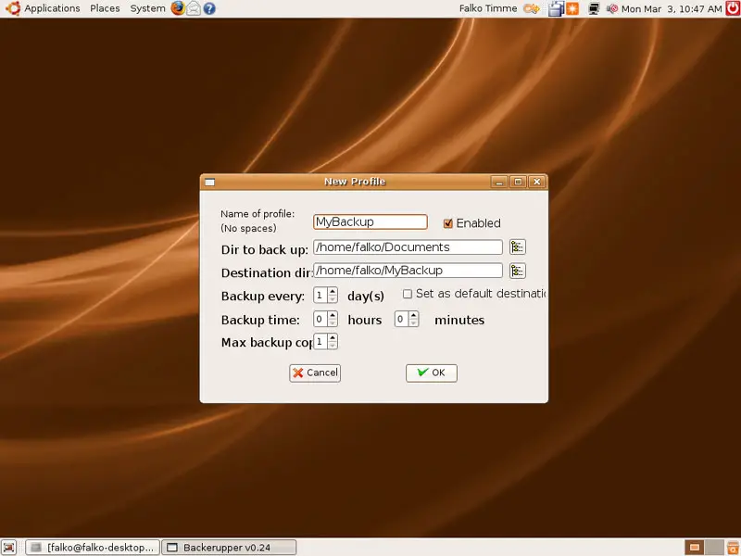The width and height of the screenshot is (741, 556).
Task: Click the Name of profile field MyBackup
Action: pyautogui.click(x=370, y=221)
